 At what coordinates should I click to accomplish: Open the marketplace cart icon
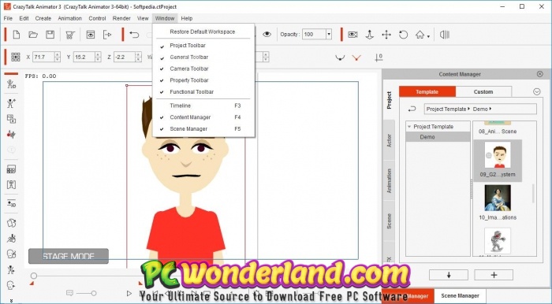[x=70, y=35]
